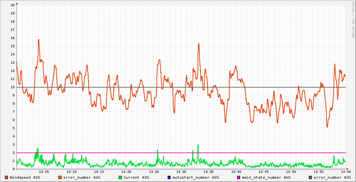Click the green Current AVG legend swatch
Screen dimensions: 356x182
tap(120, 177)
